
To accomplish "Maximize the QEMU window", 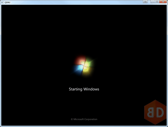I will [157, 2].
